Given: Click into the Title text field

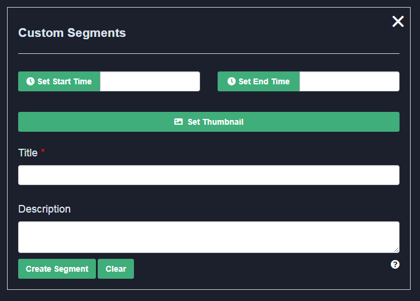Looking at the screenshot, I should [209, 175].
